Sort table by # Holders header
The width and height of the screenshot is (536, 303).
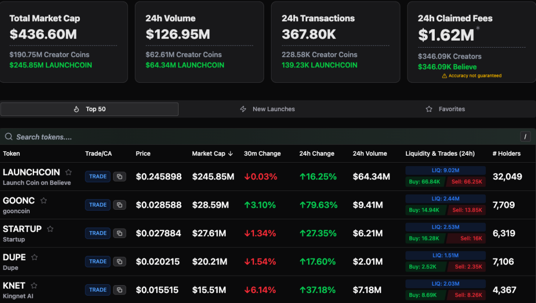point(506,154)
